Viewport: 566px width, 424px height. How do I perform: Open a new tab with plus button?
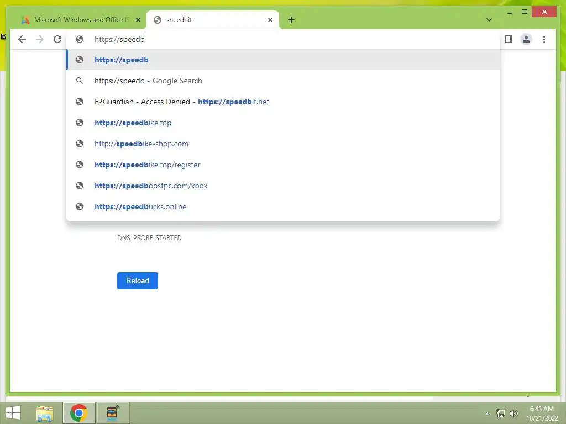click(291, 20)
